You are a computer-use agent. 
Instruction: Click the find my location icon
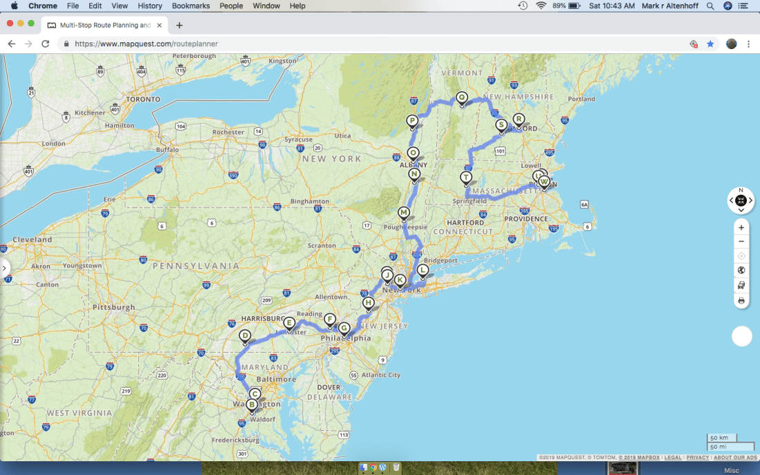point(741,256)
